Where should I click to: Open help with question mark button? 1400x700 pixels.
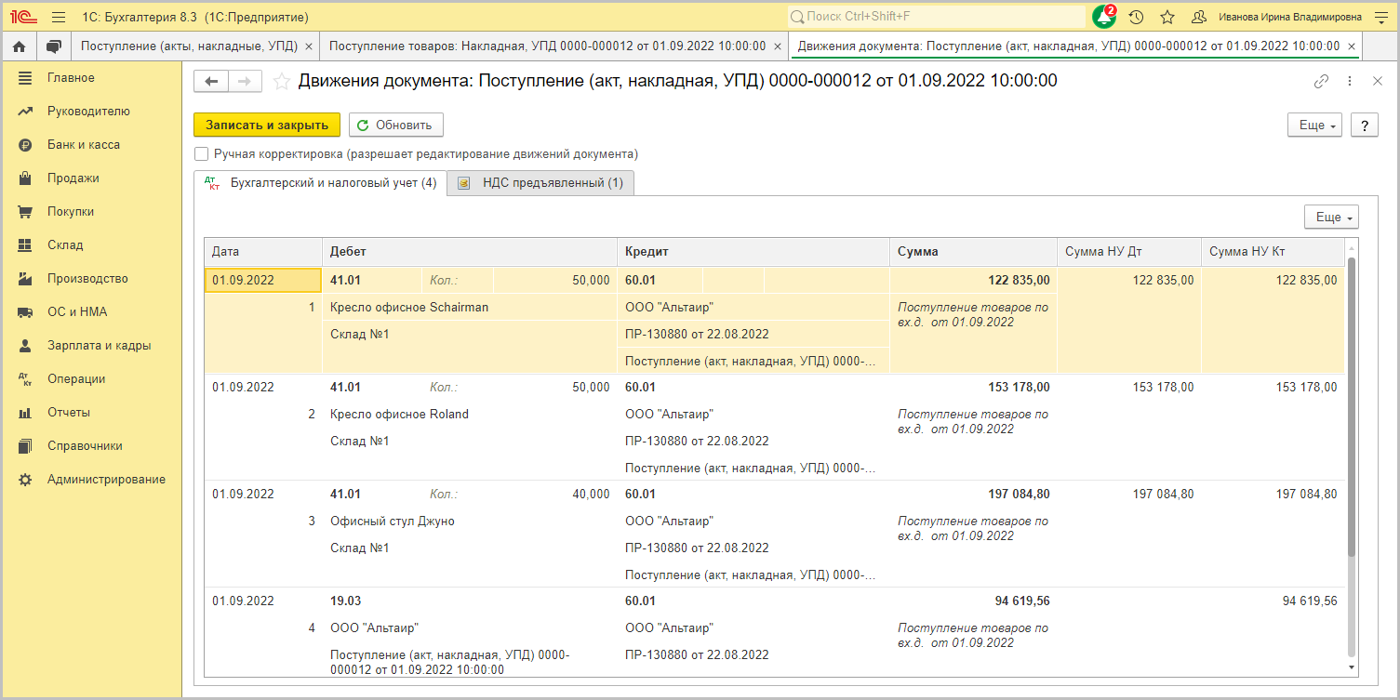click(x=1365, y=125)
